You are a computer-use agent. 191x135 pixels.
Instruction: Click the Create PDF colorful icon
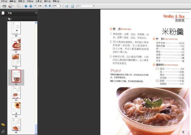tap(10, 6)
